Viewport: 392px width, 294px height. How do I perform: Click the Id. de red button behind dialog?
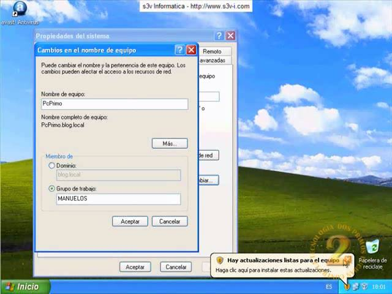[209, 155]
